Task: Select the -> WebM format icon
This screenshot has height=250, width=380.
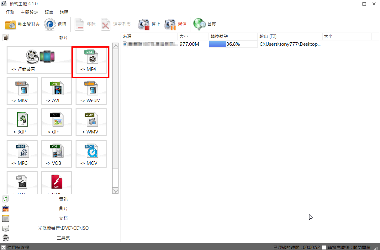Action: click(91, 91)
